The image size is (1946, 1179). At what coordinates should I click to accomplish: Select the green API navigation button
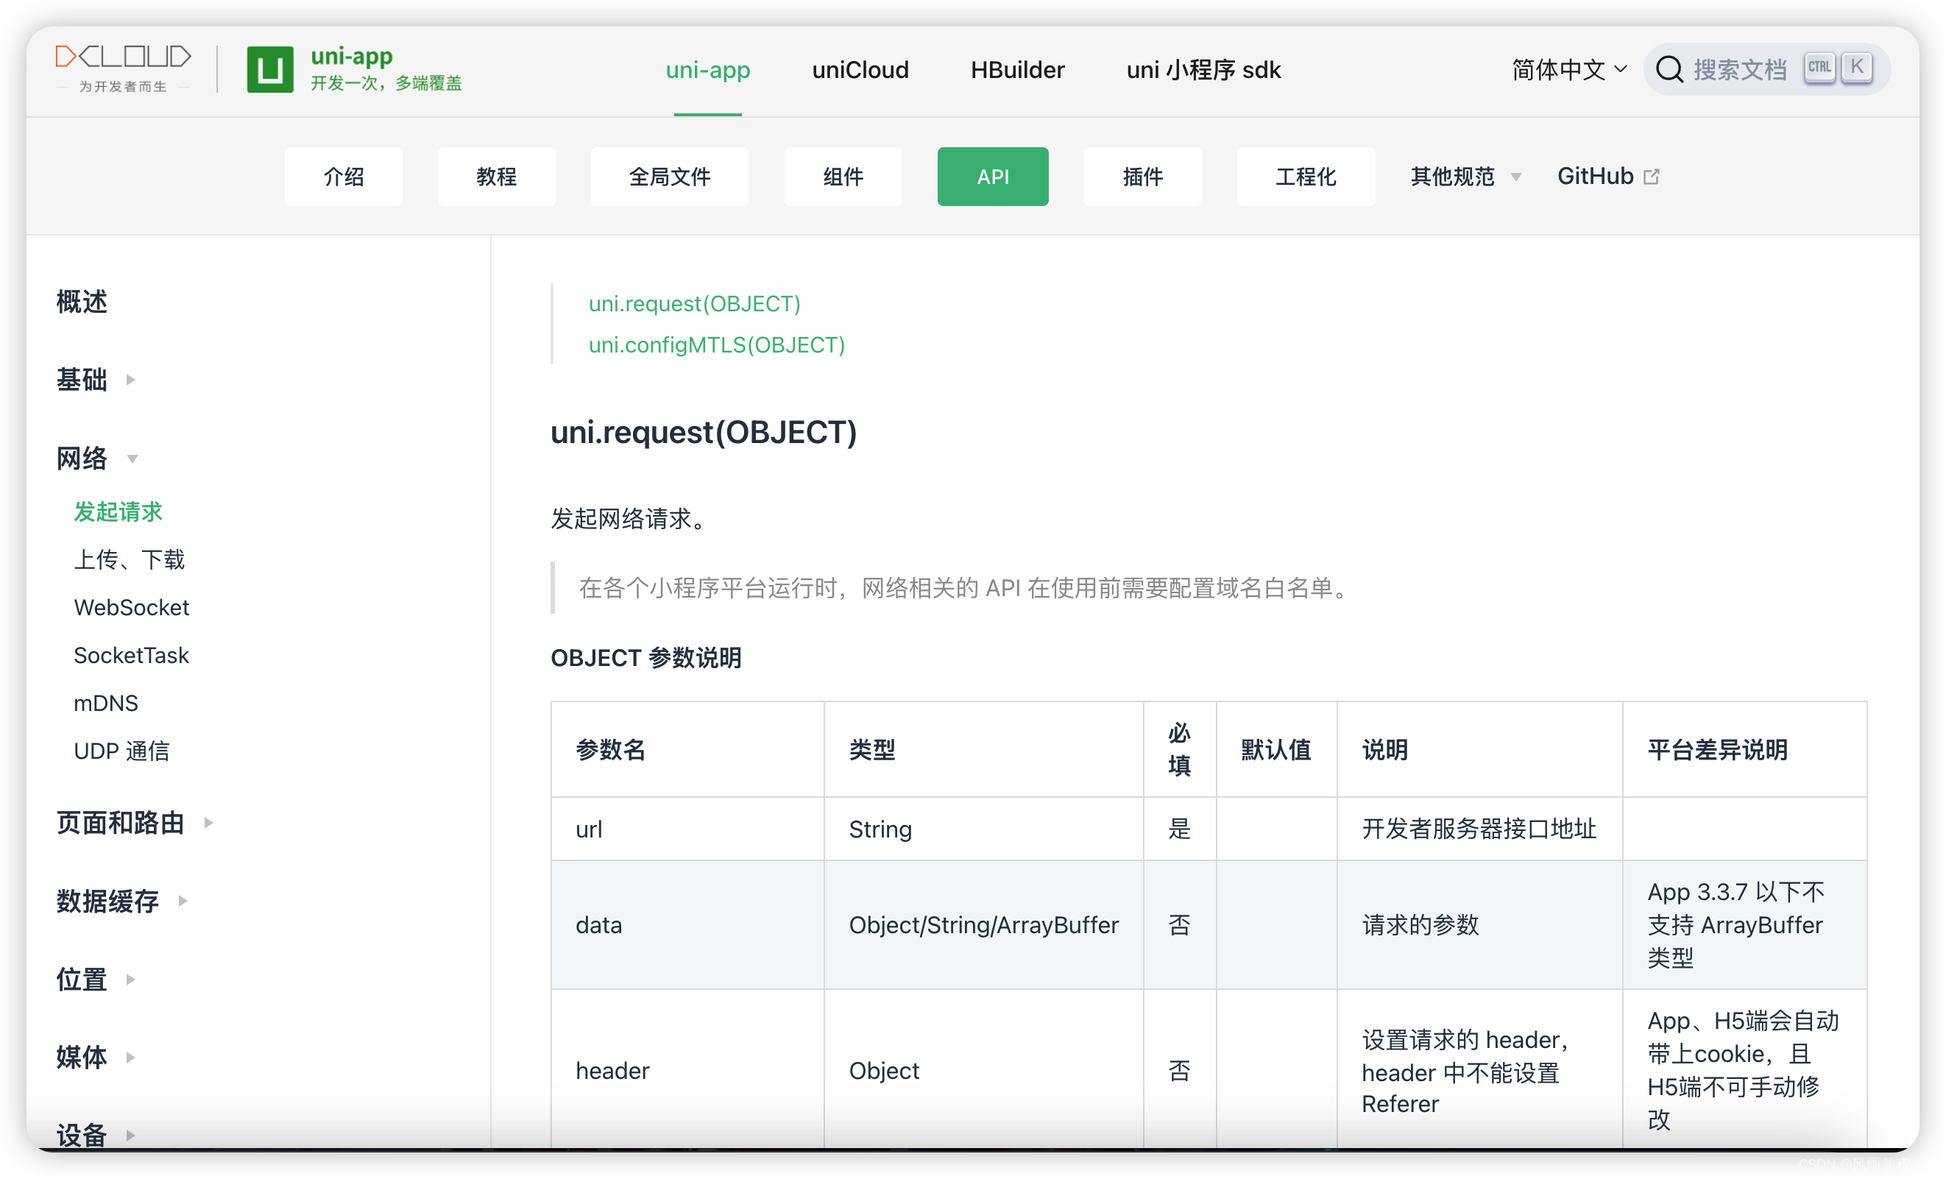pyautogui.click(x=993, y=176)
